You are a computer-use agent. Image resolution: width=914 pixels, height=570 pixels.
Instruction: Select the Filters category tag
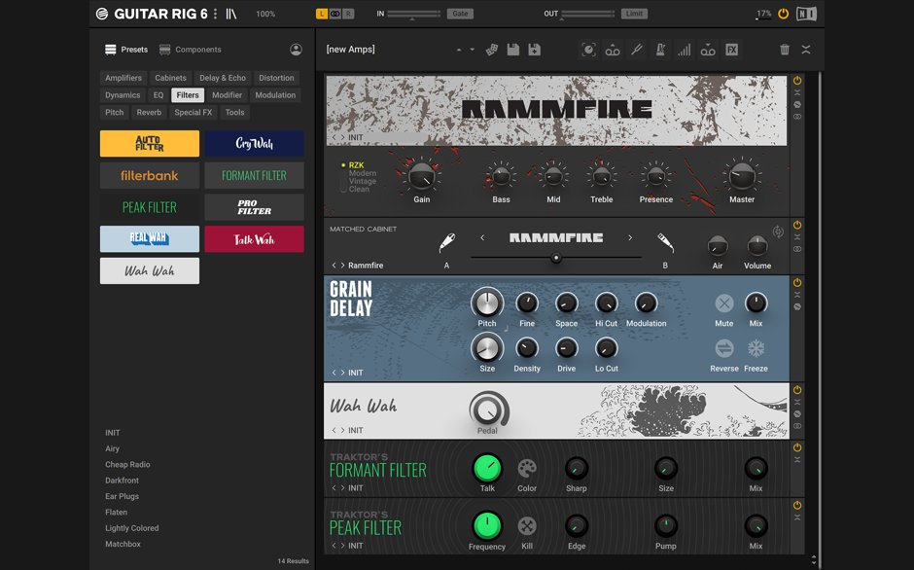188,95
